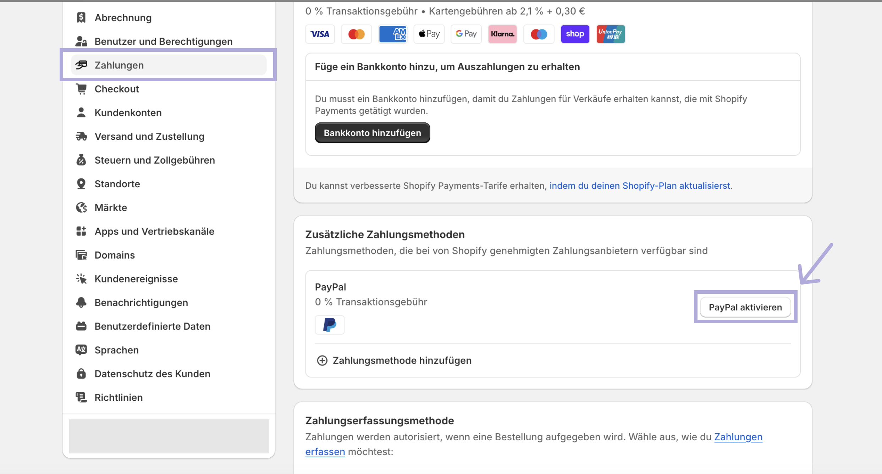Open Steuern und Zollgebühren settings

(x=169, y=160)
